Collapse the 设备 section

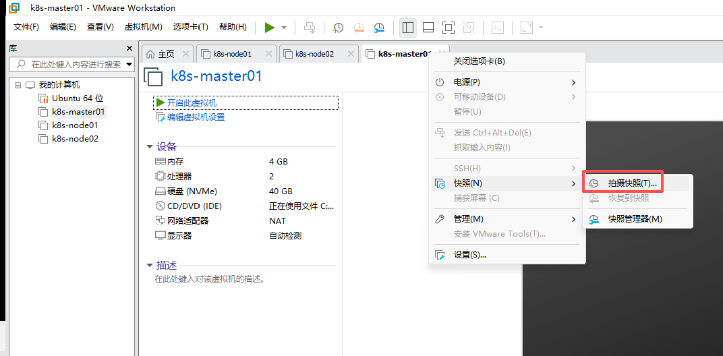coord(150,146)
